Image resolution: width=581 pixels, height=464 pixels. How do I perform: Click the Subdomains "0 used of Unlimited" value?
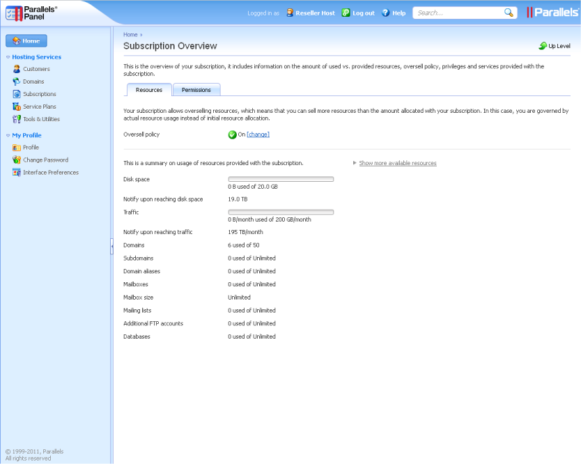251,258
